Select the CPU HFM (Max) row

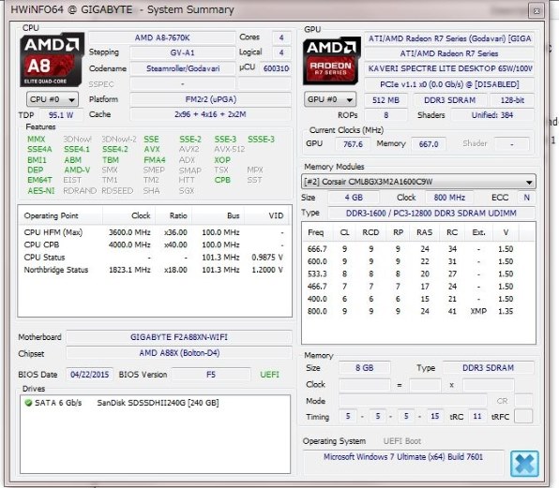tap(154, 232)
